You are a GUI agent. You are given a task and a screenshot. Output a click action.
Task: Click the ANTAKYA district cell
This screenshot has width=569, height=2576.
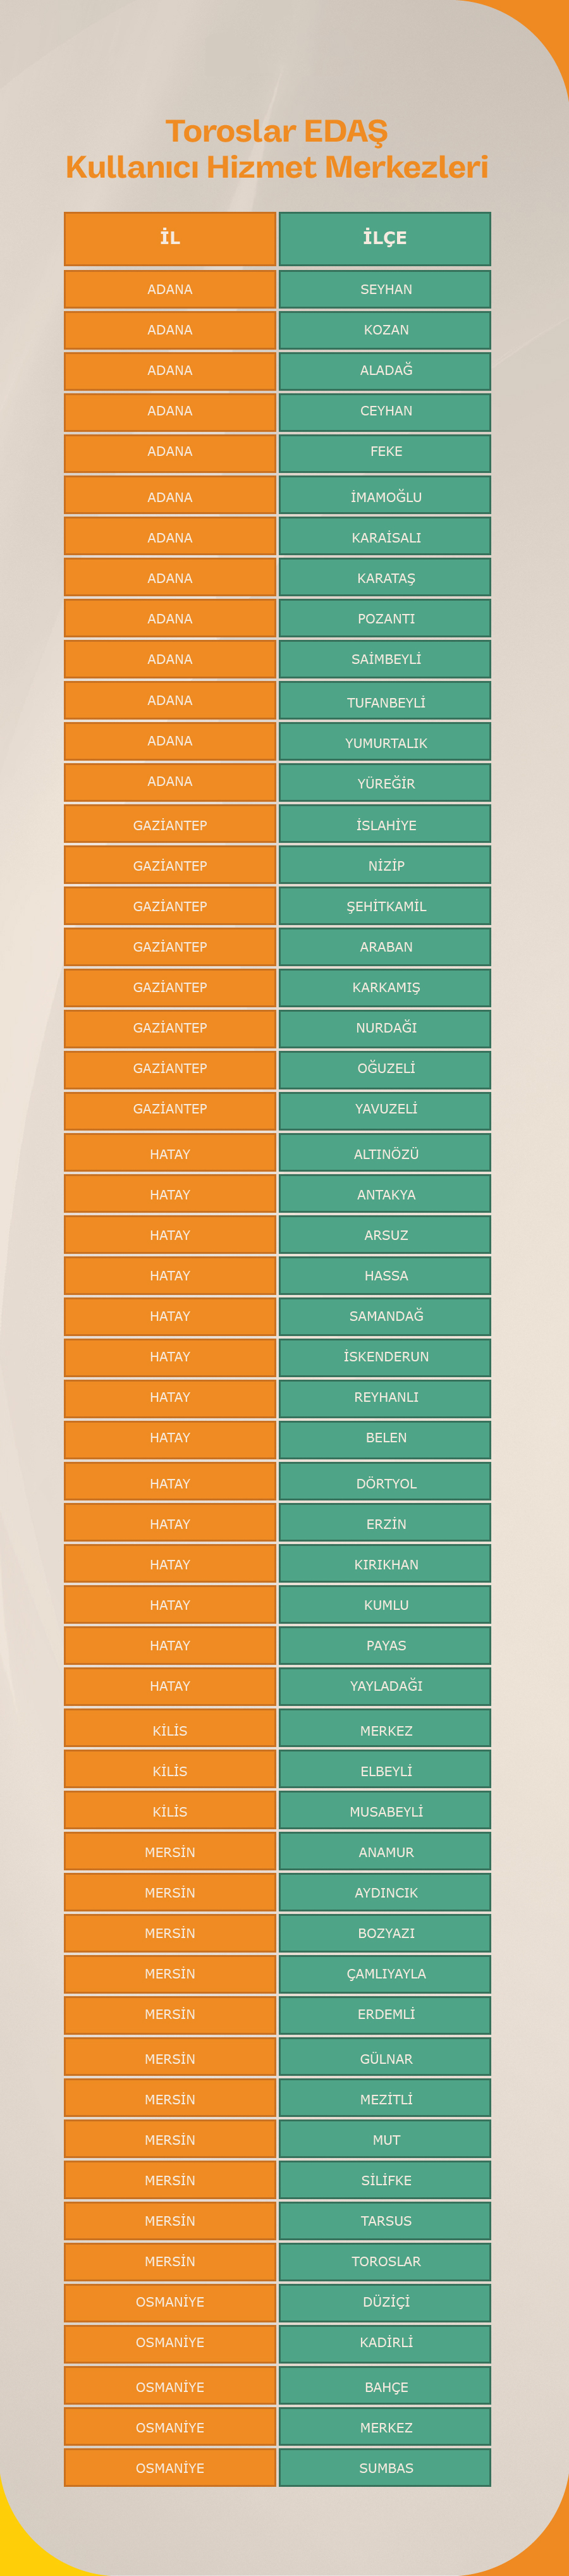[385, 1194]
